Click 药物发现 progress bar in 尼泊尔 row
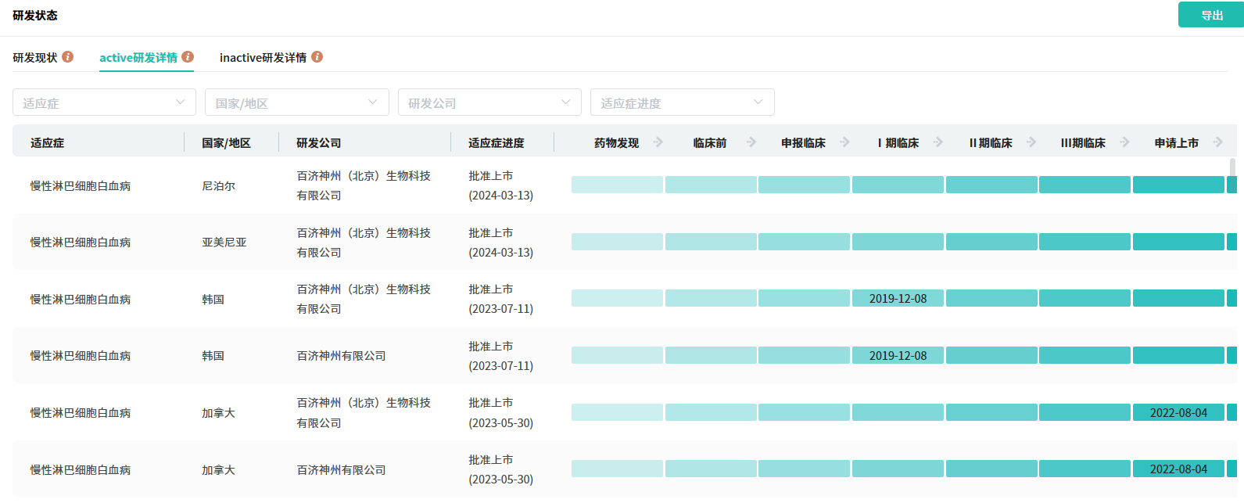 click(617, 185)
